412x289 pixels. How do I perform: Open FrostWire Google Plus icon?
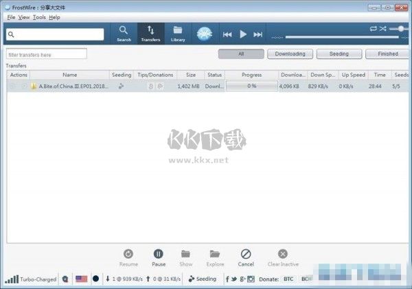coord(242,279)
